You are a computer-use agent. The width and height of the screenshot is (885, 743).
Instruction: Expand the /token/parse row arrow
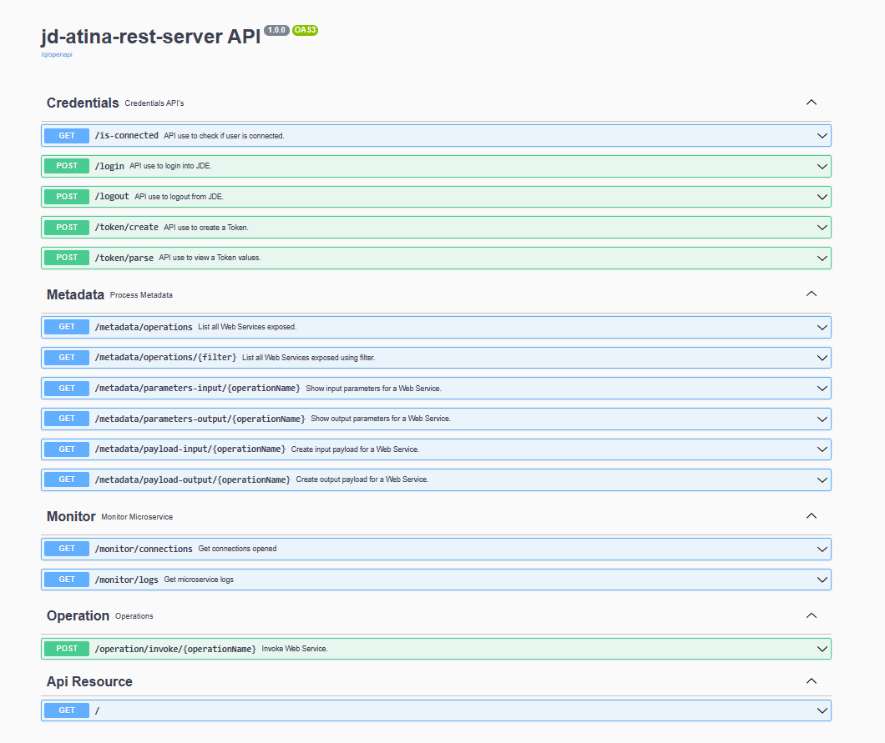(822, 259)
